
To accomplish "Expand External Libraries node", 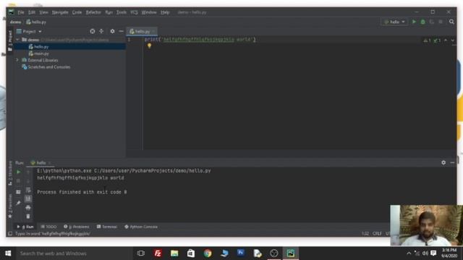I will (17, 60).
